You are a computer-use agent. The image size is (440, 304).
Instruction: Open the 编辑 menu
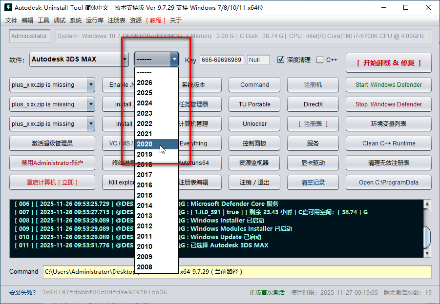(x=27, y=20)
